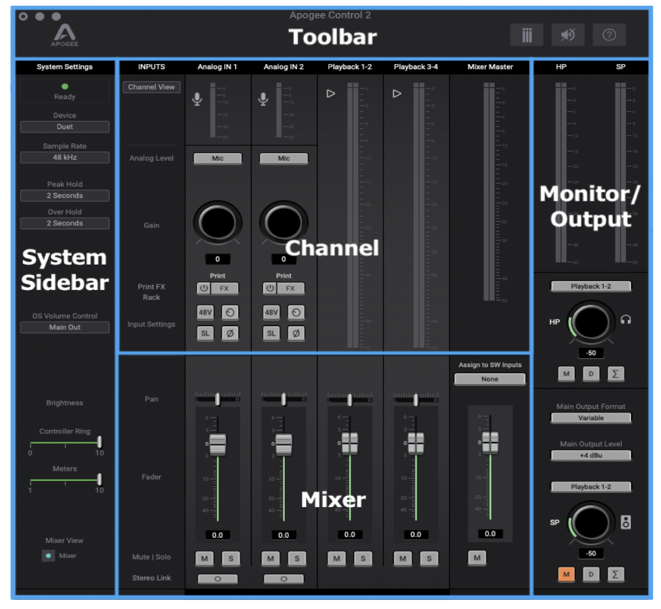
Task: Click the Analog IN 1 gain knob
Action: pos(218,223)
